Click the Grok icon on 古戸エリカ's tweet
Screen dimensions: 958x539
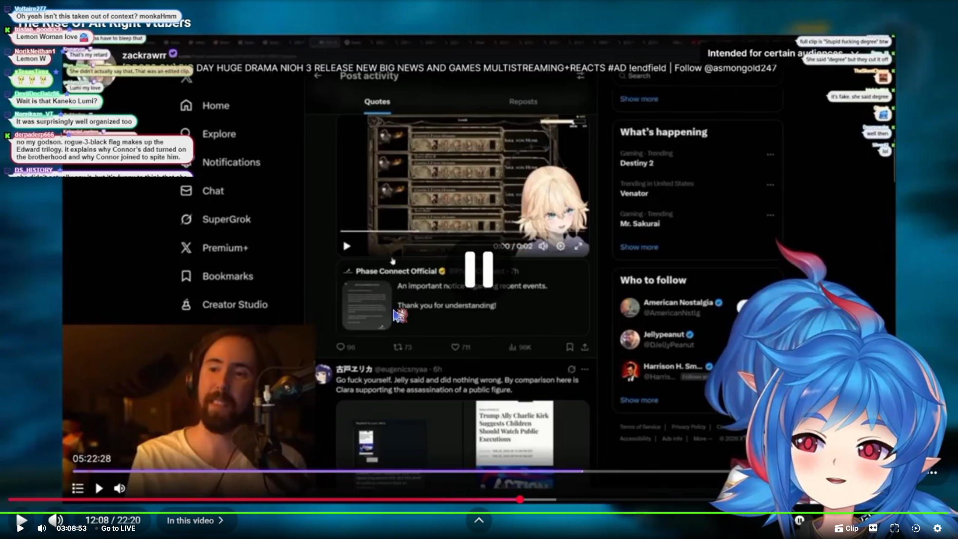pos(572,369)
